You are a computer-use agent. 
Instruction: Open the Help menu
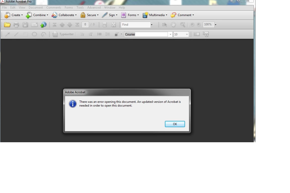click(x=122, y=8)
